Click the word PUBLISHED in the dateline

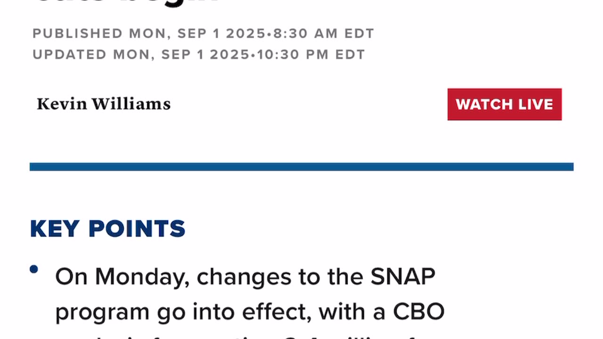pyautogui.click(x=77, y=34)
